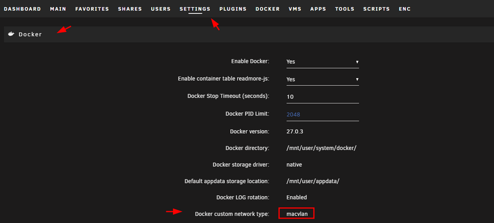The width and height of the screenshot is (494, 223).
Task: Click the macvlan network type value
Action: (x=296, y=214)
